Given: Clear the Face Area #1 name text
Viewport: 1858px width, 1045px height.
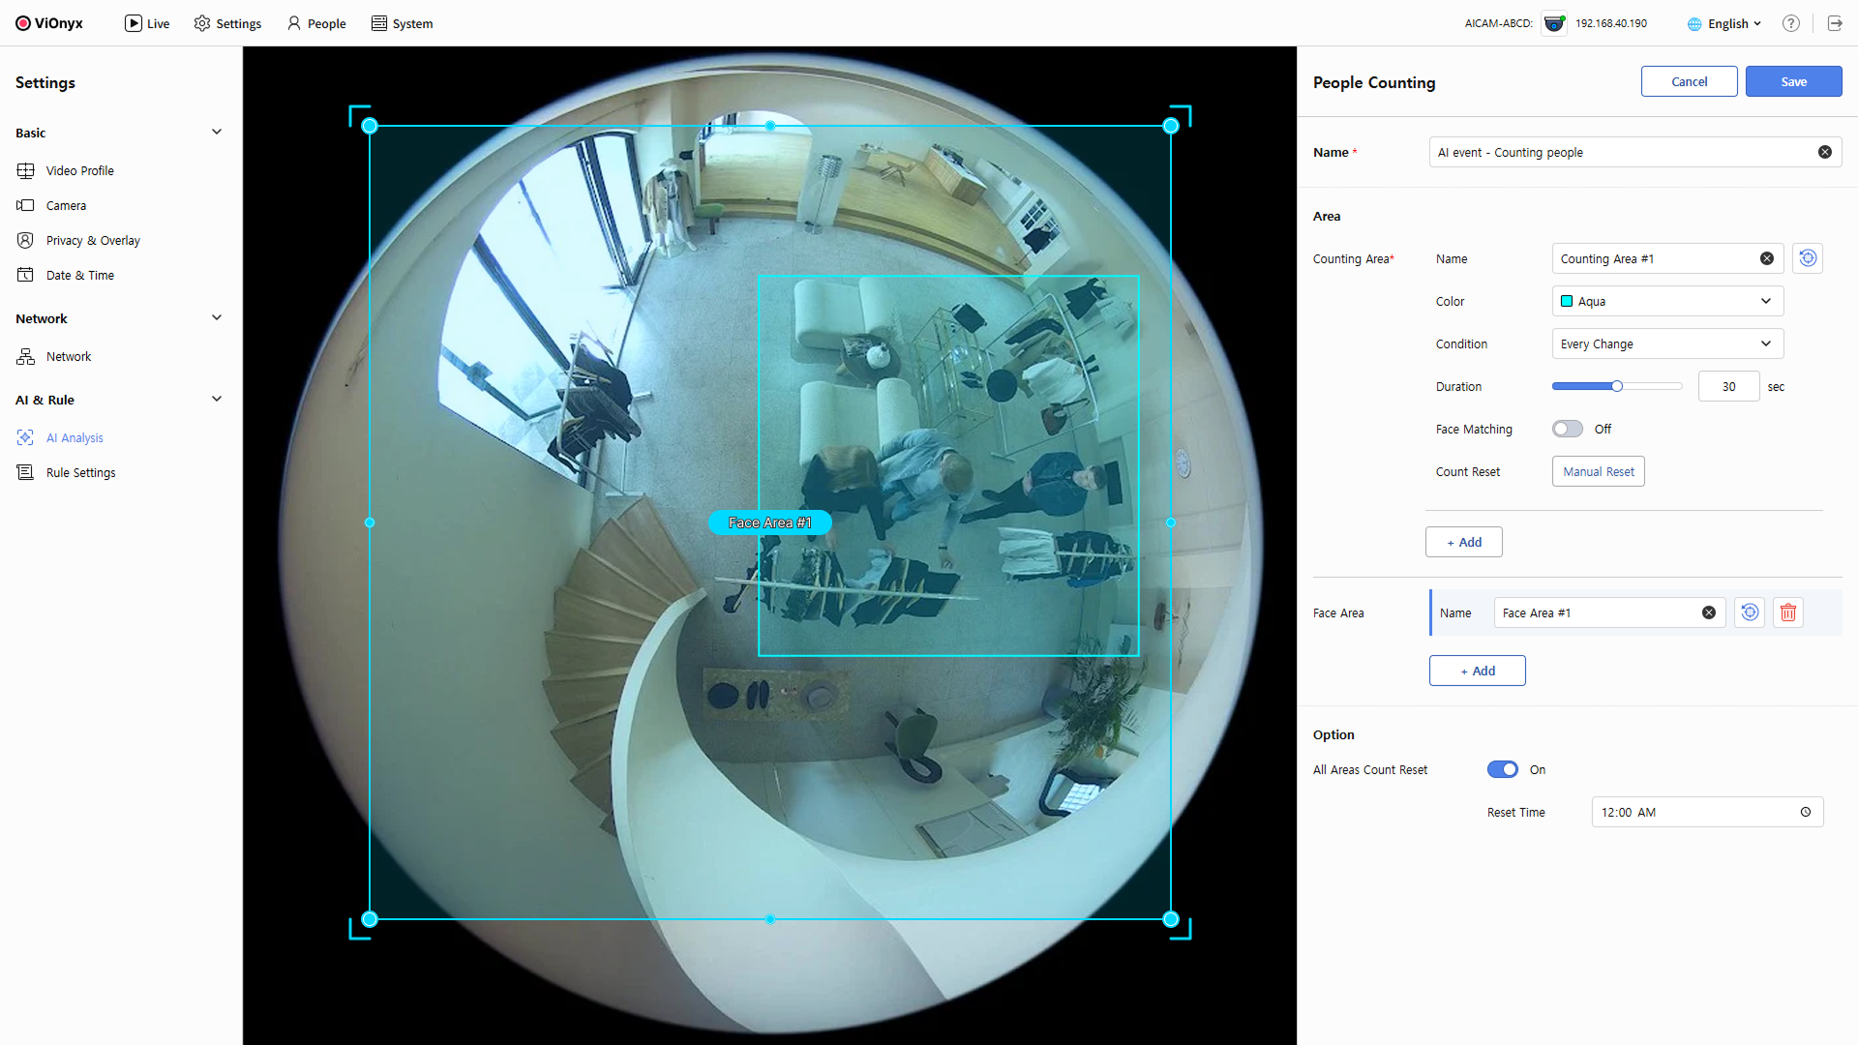Looking at the screenshot, I should coord(1708,612).
